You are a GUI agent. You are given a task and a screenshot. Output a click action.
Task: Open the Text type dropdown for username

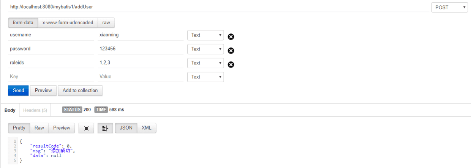pyautogui.click(x=205, y=35)
